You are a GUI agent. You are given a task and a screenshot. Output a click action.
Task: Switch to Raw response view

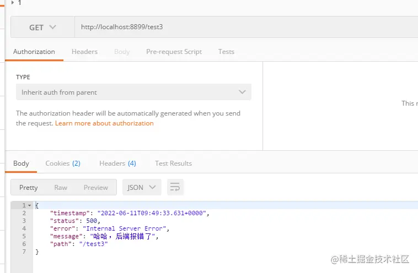tap(61, 188)
